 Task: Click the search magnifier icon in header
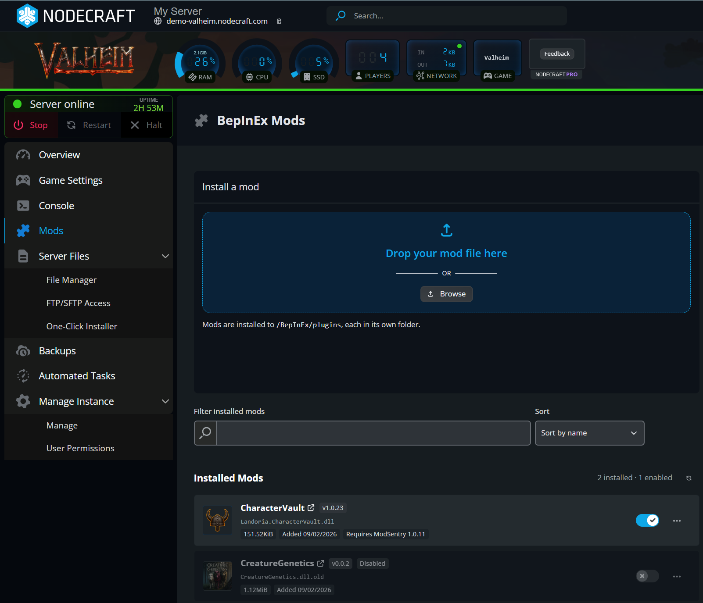pos(341,16)
